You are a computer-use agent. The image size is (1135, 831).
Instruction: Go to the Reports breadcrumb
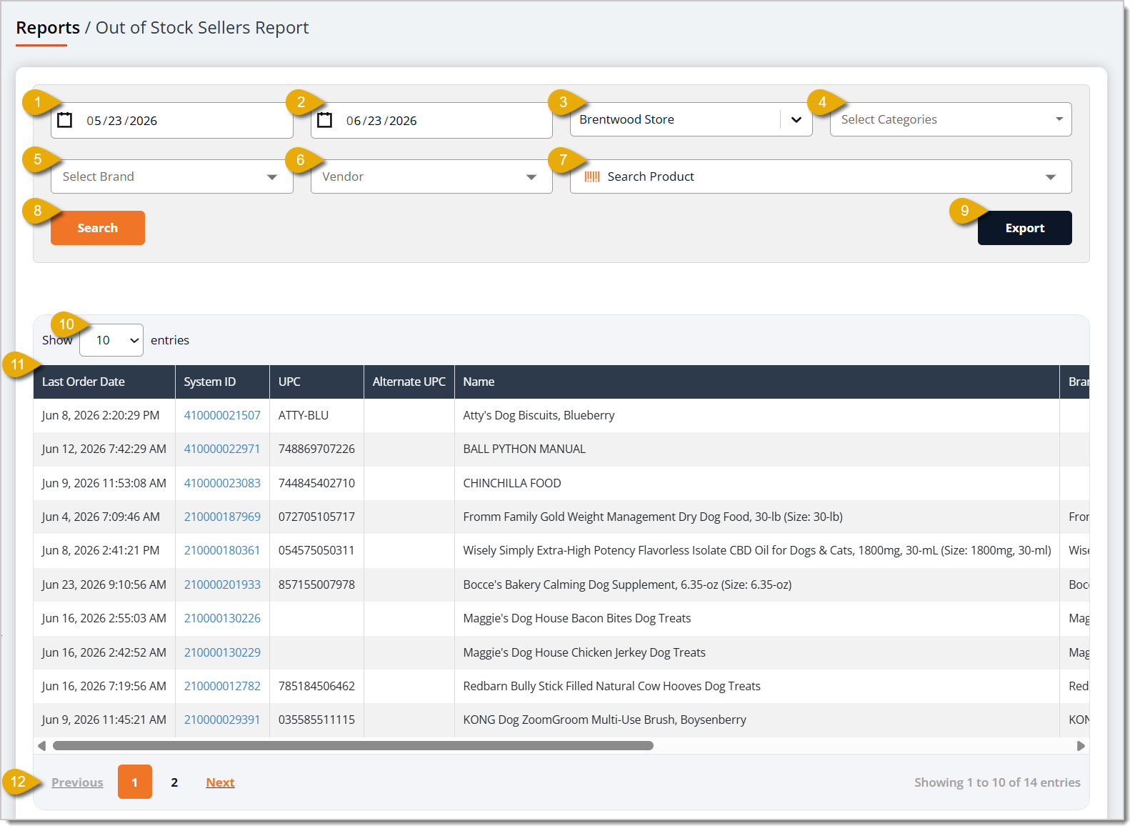pyautogui.click(x=48, y=28)
